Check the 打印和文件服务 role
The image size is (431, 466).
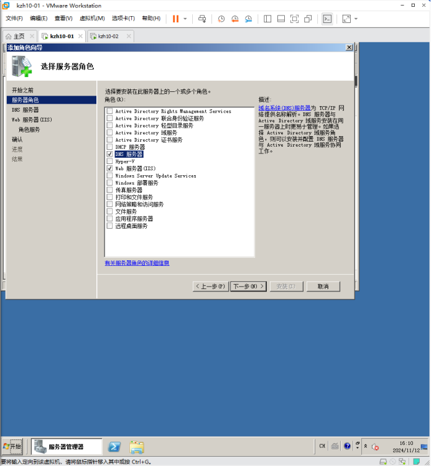(109, 197)
